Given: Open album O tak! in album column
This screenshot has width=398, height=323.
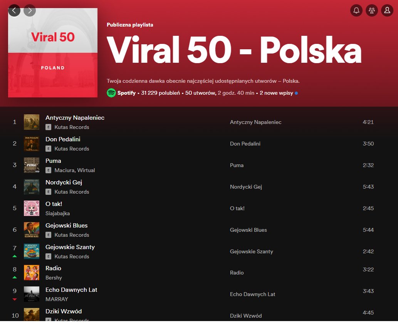Looking at the screenshot, I should click(x=237, y=208).
